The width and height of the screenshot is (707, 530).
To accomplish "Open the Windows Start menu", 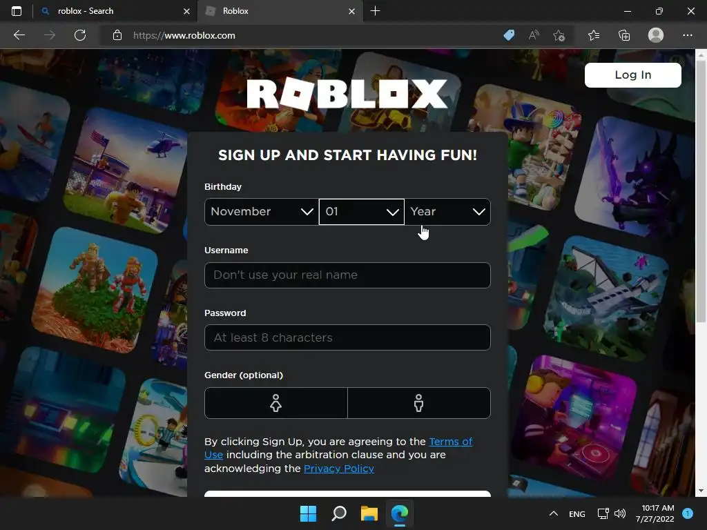I will click(x=309, y=513).
